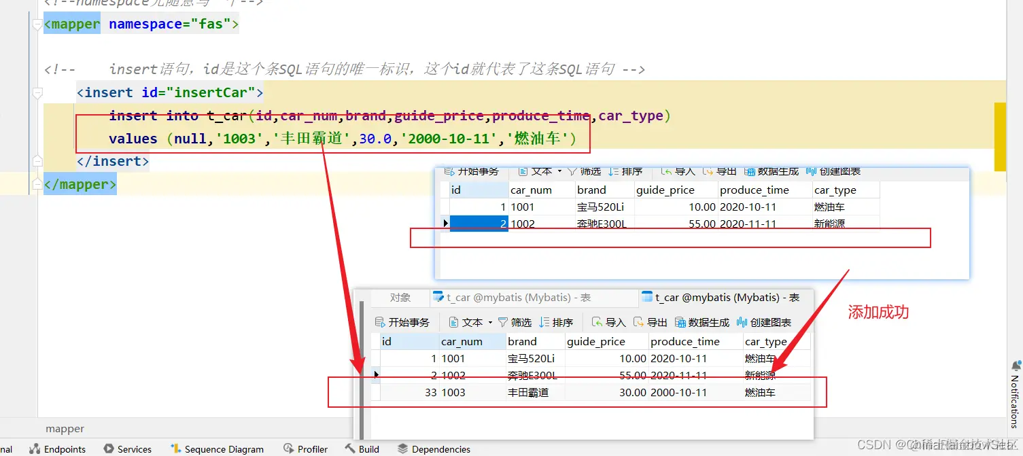Click car_type header in the two-row table
The height and width of the screenshot is (456, 1023).
pyautogui.click(x=846, y=190)
